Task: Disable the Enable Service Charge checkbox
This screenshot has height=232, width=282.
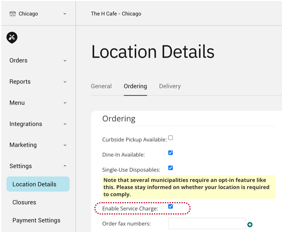Action: click(171, 206)
